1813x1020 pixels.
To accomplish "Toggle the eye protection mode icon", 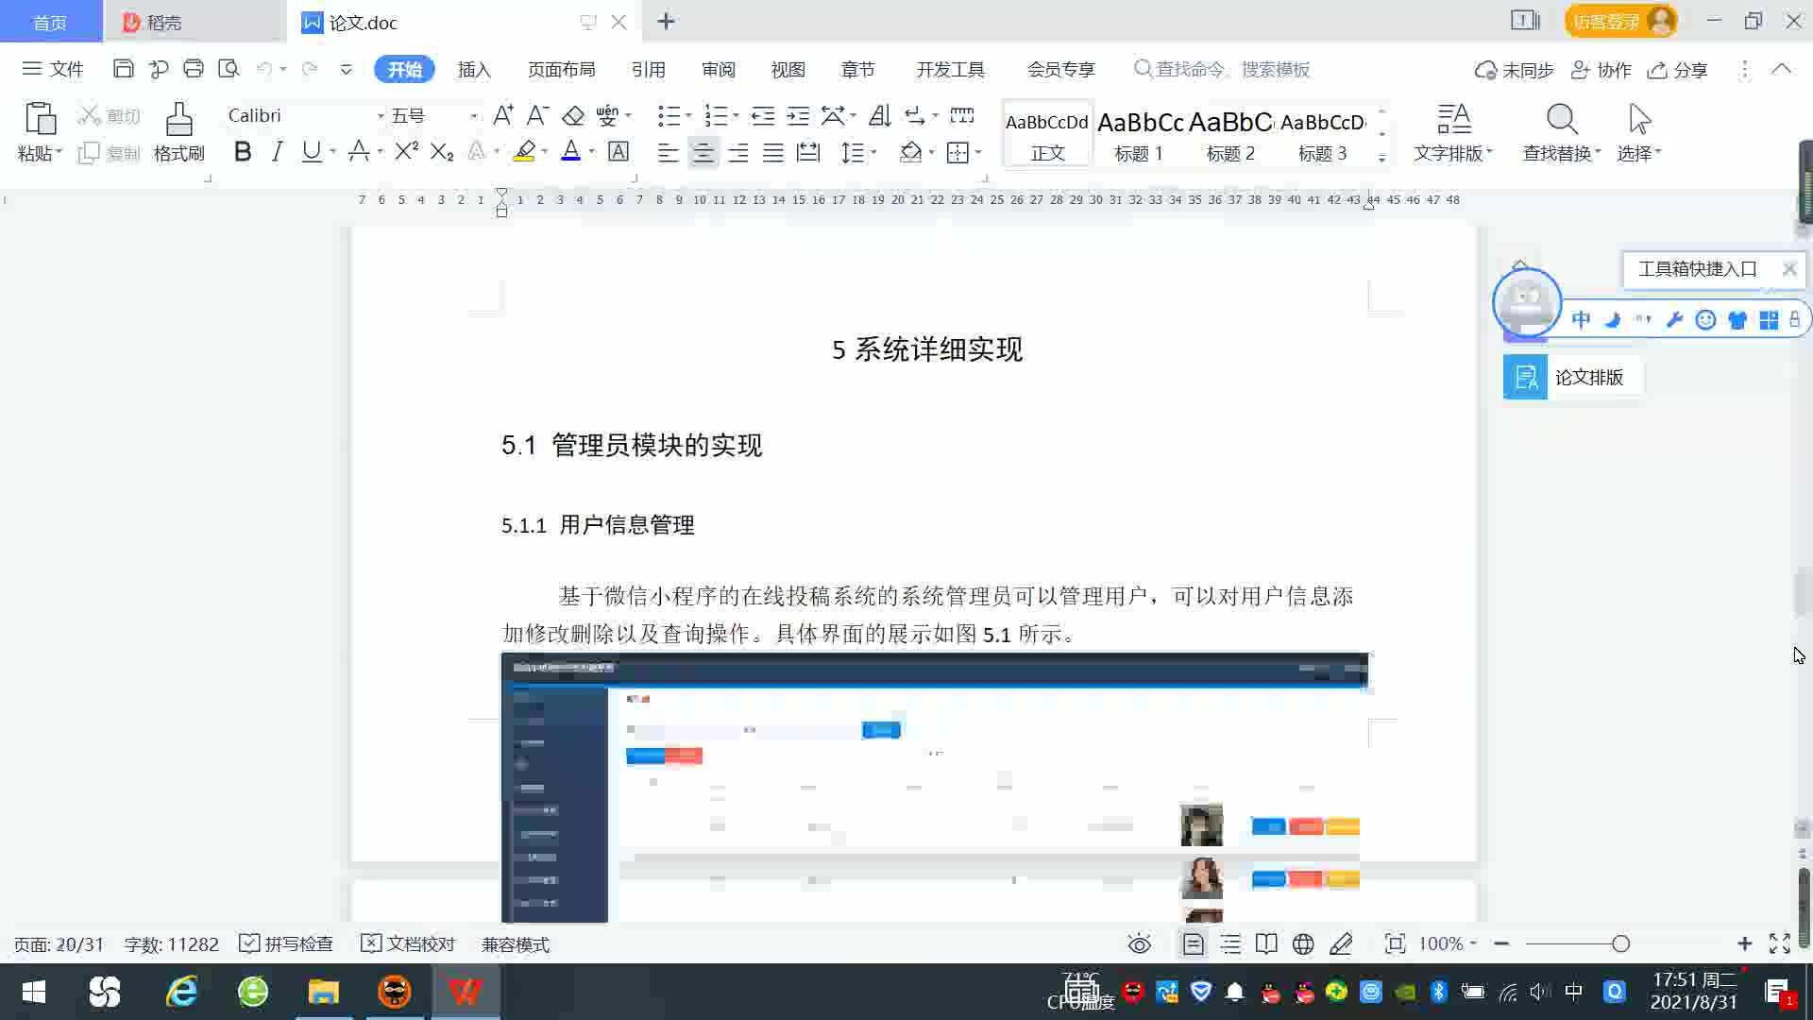I will (x=1140, y=943).
